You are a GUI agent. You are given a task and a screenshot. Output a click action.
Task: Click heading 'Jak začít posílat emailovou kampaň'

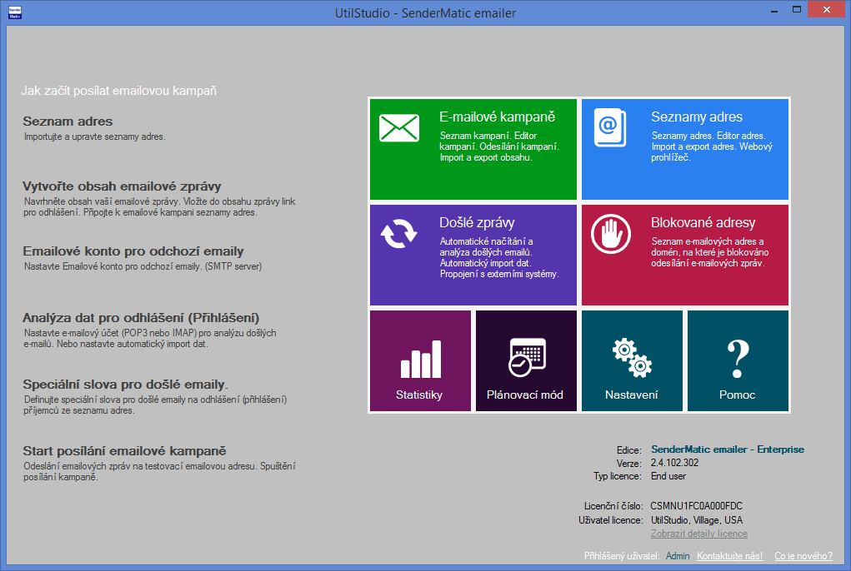tap(119, 91)
